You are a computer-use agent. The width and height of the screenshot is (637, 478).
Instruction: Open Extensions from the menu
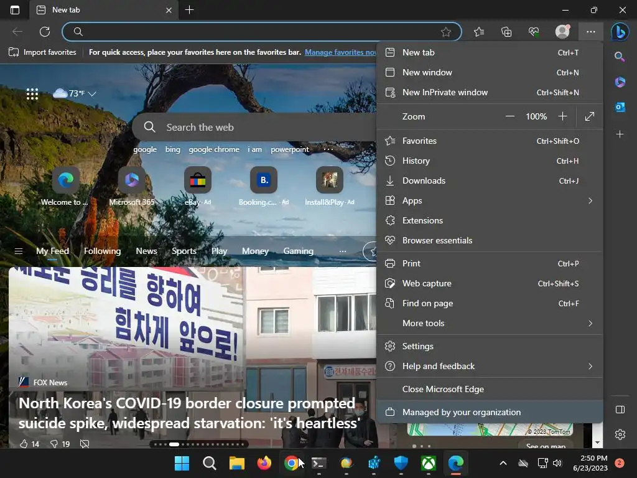[490, 221]
